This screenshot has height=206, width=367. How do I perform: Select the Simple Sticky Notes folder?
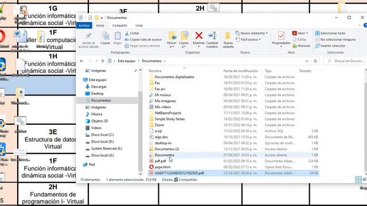170,119
